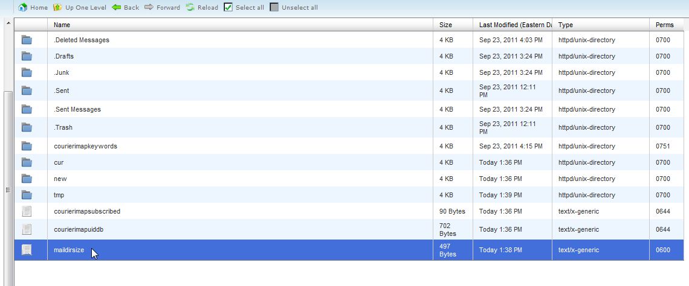
Task: Click the scrollbar up arrow
Action: (x=8, y=23)
